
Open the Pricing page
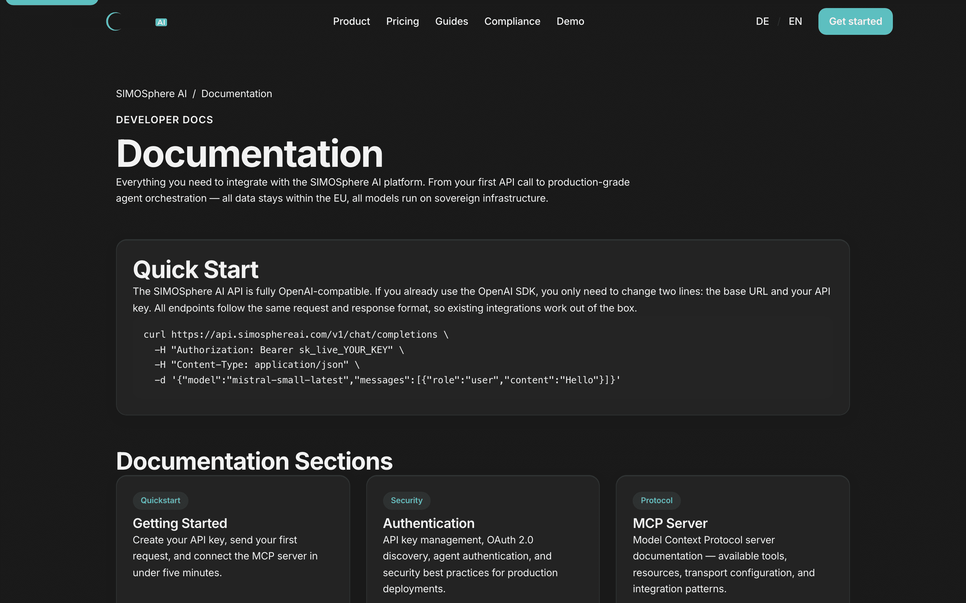pos(402,21)
